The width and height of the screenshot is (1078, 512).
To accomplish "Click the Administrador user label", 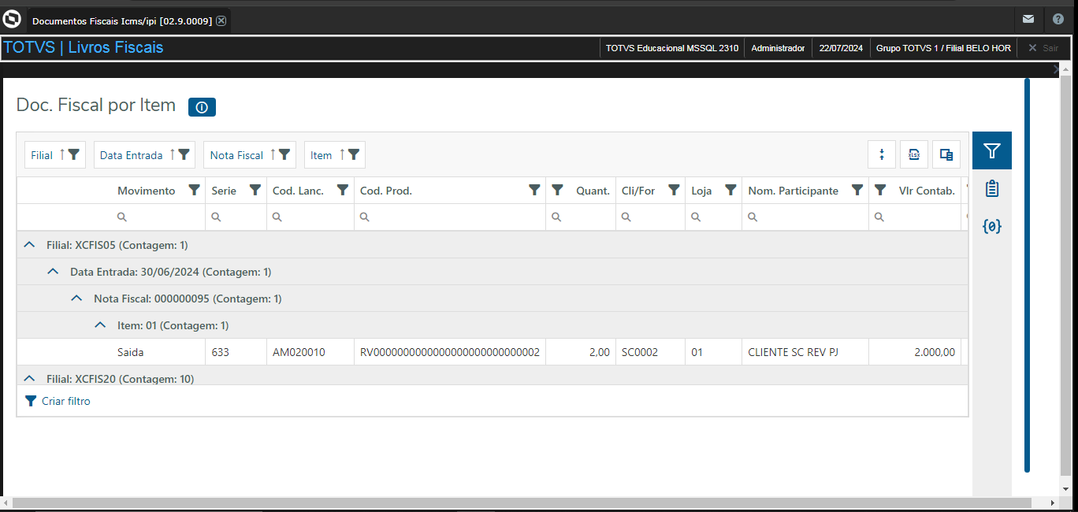I will coord(778,48).
